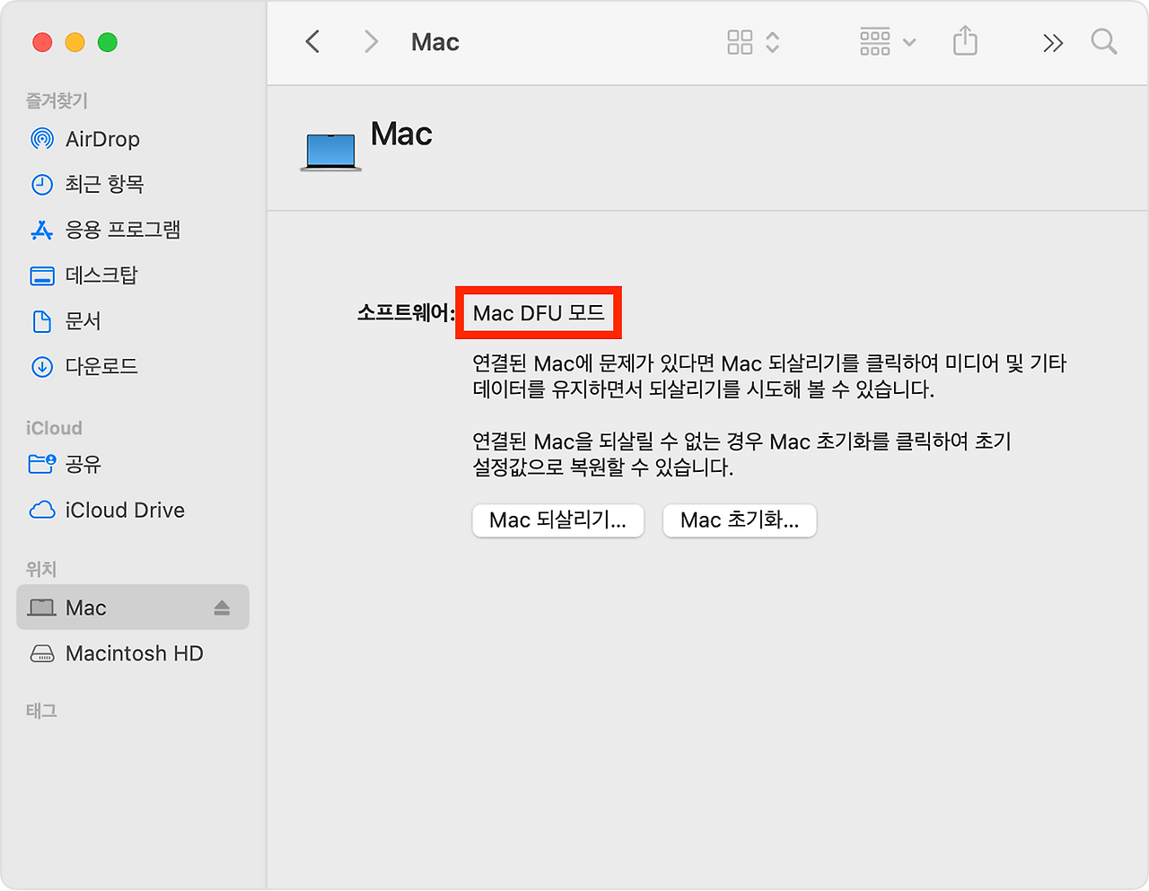The height and width of the screenshot is (891, 1149).
Task: Eject the connected Mac device
Action: [222, 608]
